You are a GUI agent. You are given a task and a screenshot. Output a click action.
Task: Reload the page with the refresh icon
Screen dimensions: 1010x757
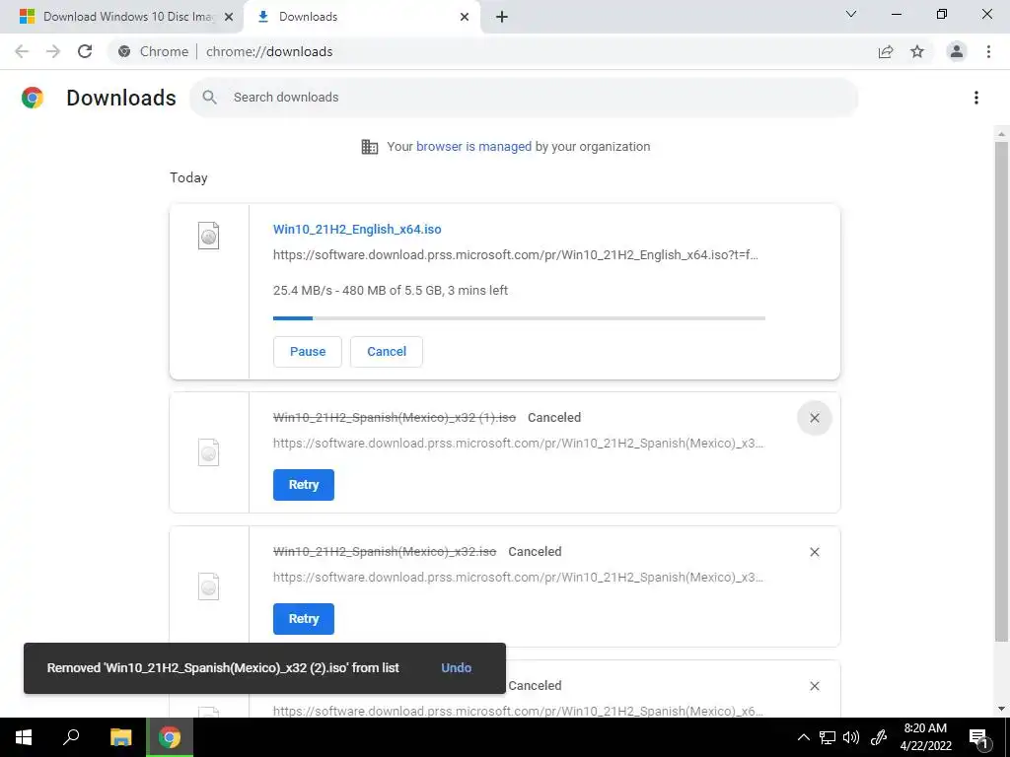[x=85, y=51]
